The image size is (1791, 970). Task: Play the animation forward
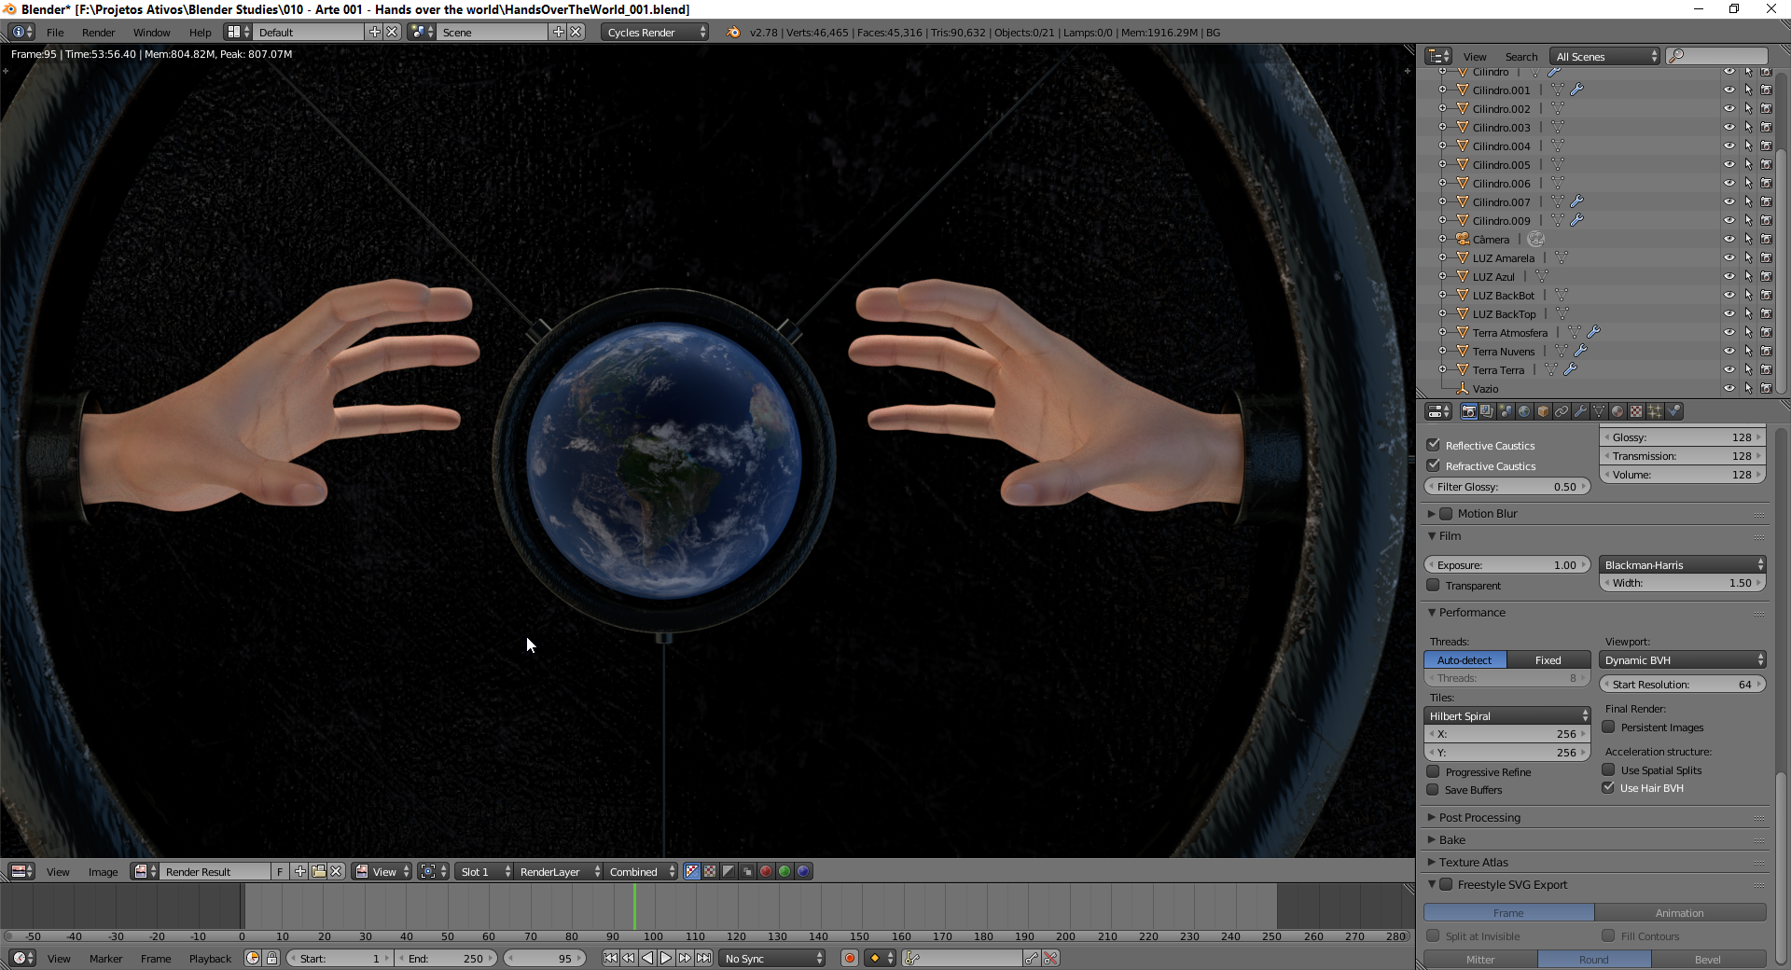666,958
